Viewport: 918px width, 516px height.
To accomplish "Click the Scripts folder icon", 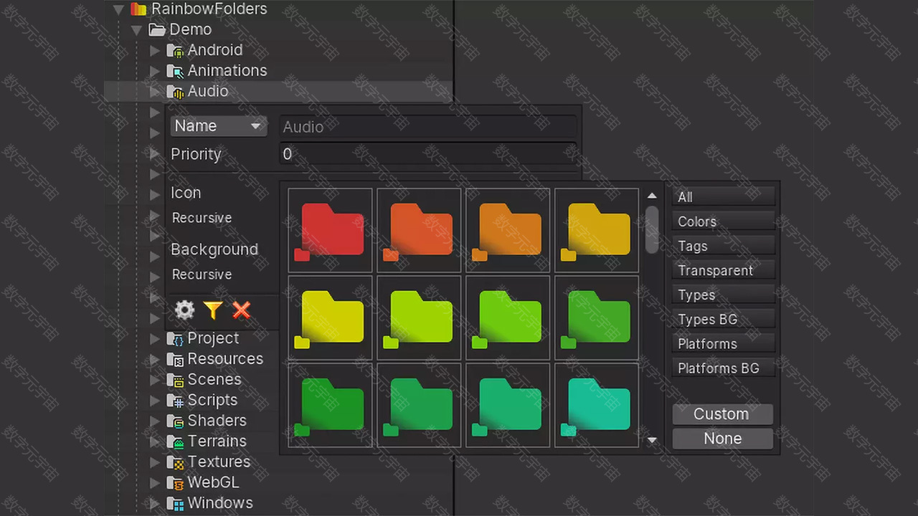I will (175, 401).
